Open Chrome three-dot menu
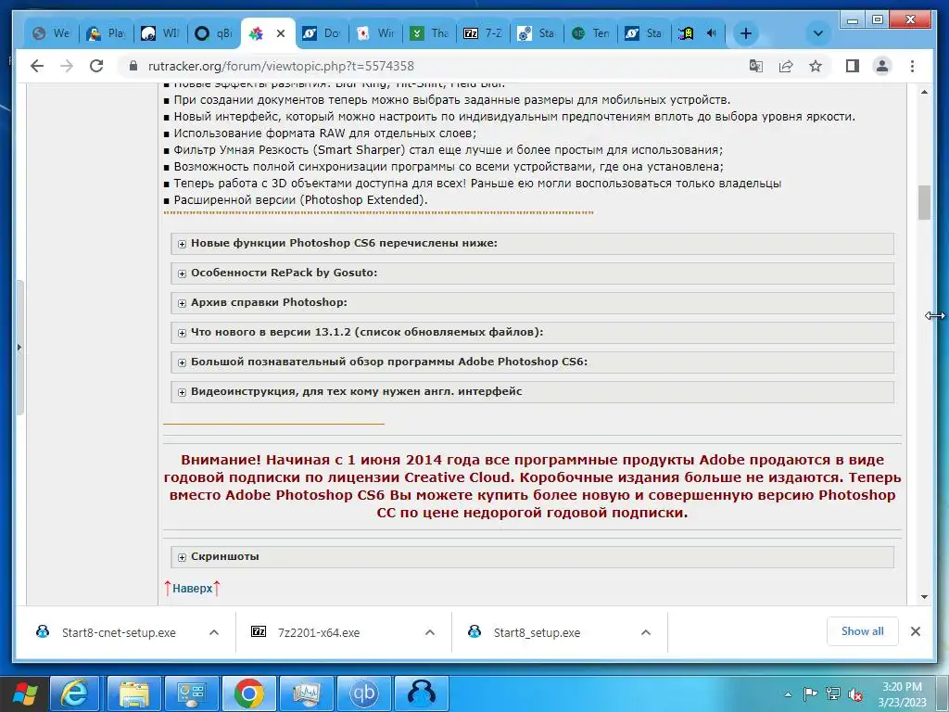This screenshot has width=949, height=712. click(x=912, y=66)
